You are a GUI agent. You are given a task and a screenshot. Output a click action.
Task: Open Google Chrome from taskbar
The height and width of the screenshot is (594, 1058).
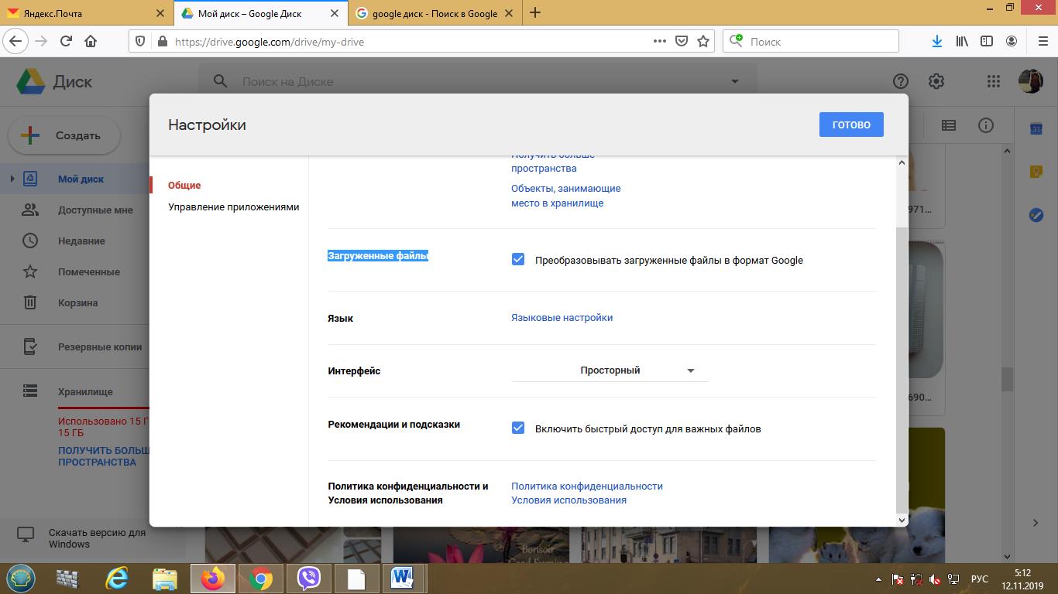pyautogui.click(x=261, y=578)
